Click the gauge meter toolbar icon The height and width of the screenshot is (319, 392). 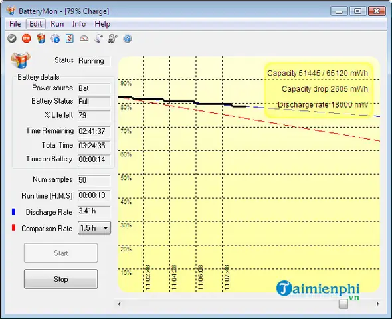pyautogui.click(x=84, y=39)
